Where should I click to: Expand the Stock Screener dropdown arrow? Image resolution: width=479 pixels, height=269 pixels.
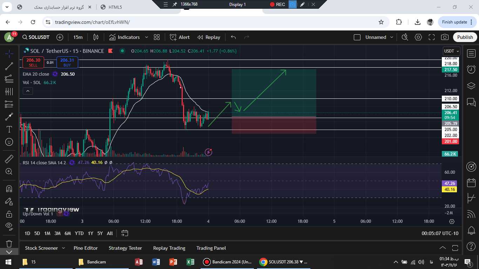(x=63, y=248)
